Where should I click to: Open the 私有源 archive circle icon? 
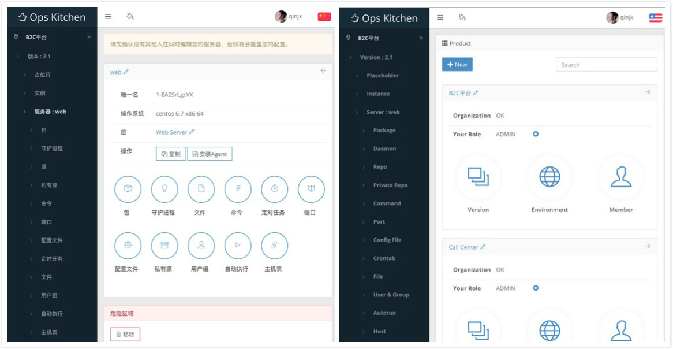pos(164,246)
